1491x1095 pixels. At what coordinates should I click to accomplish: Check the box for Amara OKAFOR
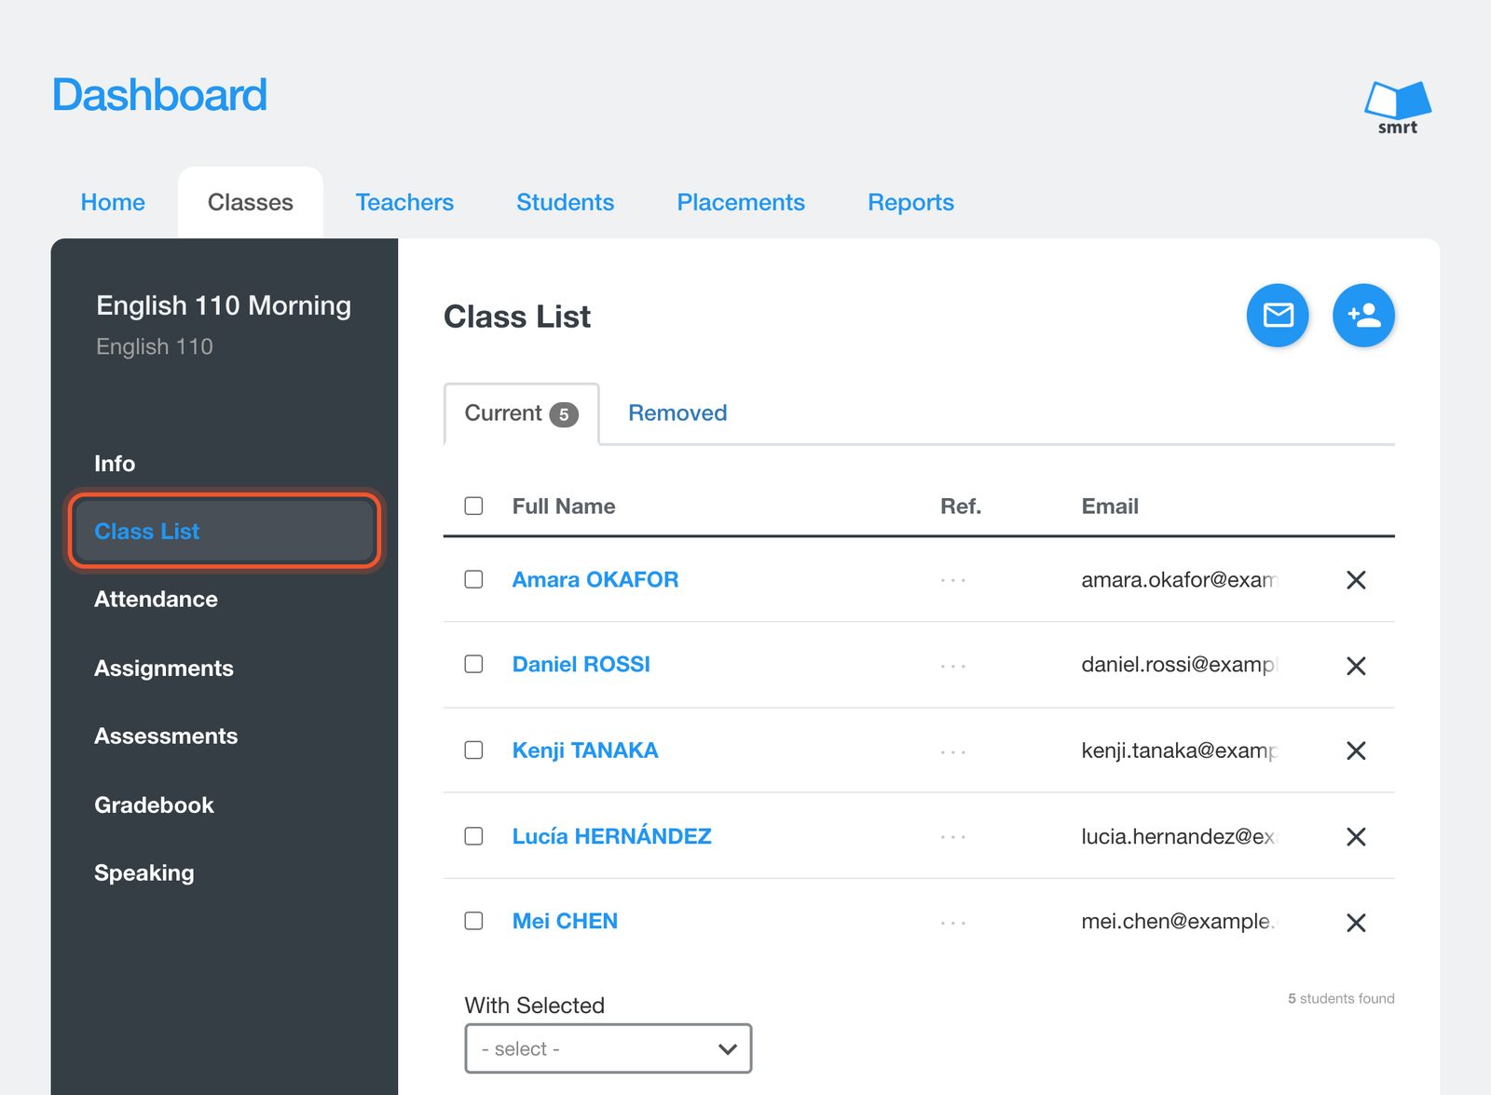473,579
